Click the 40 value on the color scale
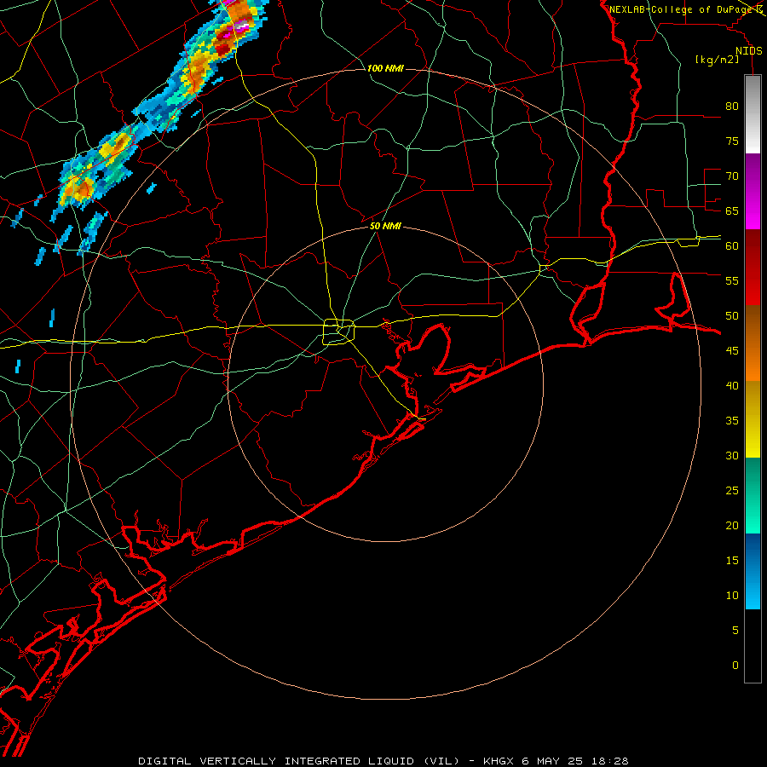This screenshot has height=767, width=767. 732,385
